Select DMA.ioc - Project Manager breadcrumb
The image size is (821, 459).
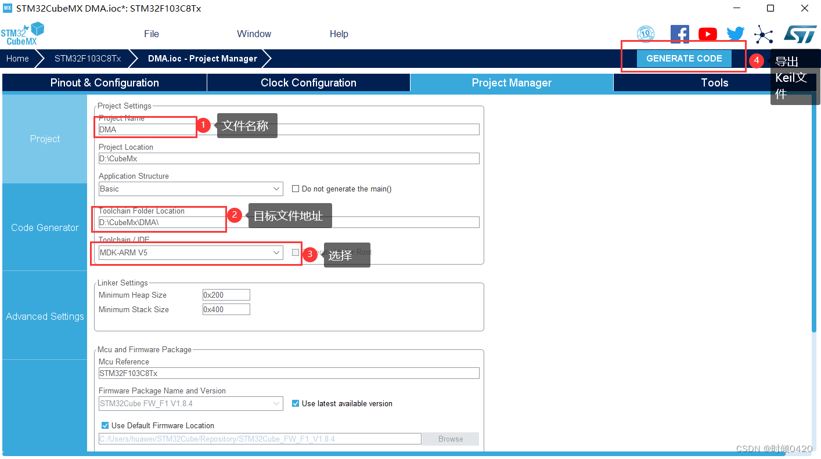pyautogui.click(x=202, y=59)
